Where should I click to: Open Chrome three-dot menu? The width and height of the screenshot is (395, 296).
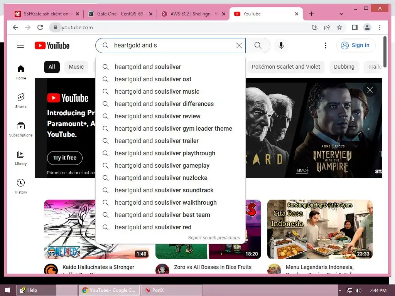point(380,27)
